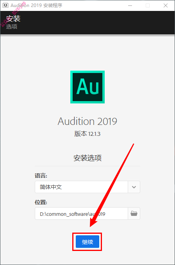Click the green Au Audition logo
The width and height of the screenshot is (175, 265).
(87, 87)
